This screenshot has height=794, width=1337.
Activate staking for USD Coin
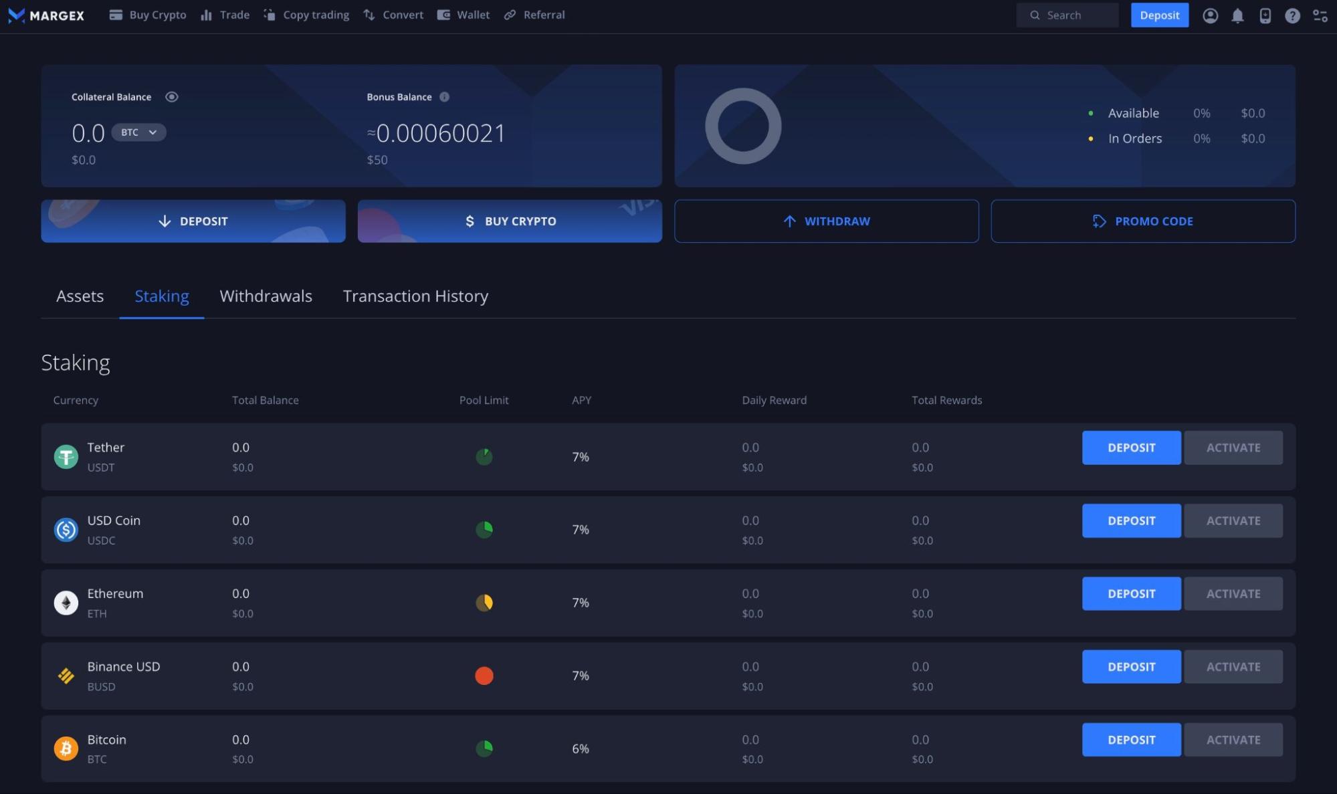click(x=1233, y=520)
